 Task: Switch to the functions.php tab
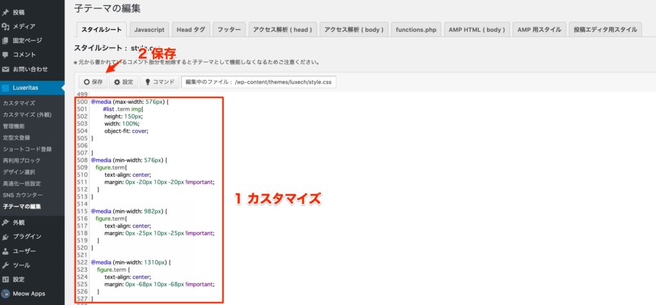[416, 29]
